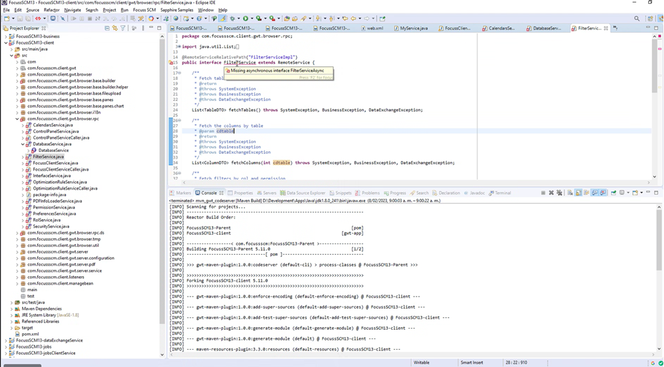Expand imports fold on line 3
664x367 pixels.
coord(179,46)
